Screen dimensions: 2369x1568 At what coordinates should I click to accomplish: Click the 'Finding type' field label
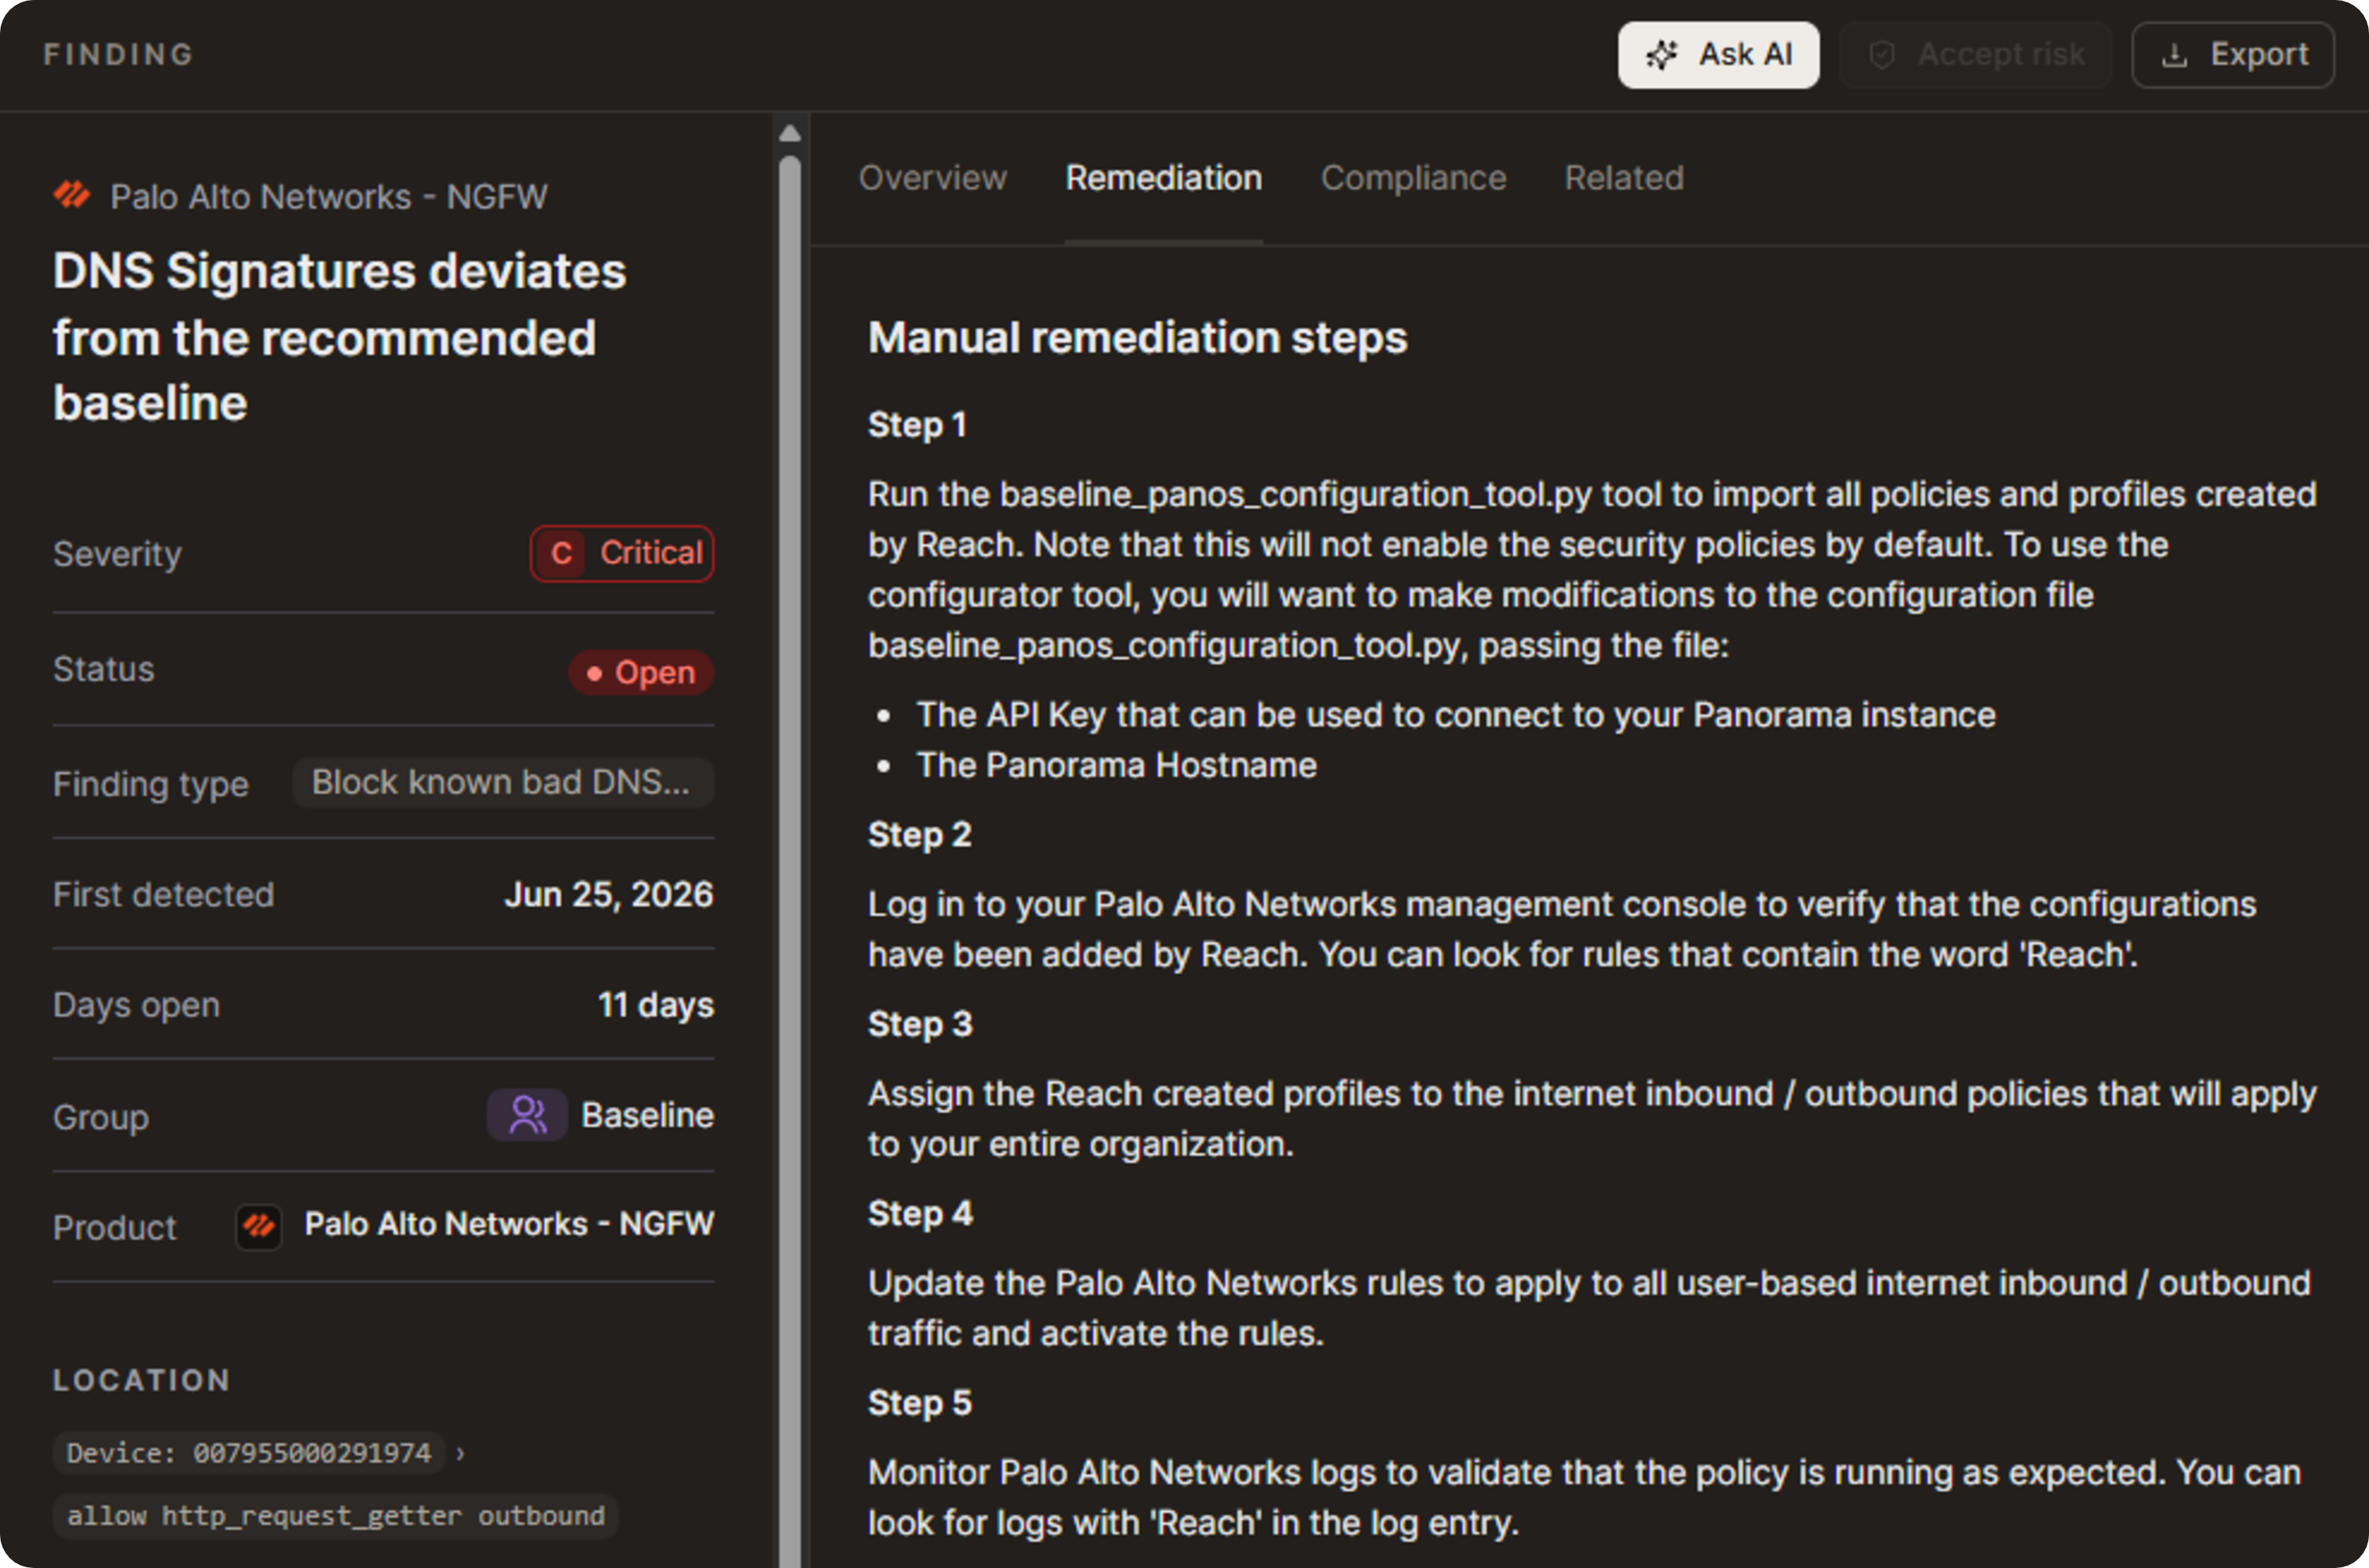pyautogui.click(x=151, y=784)
